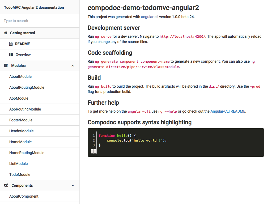Open HomeModule documentation
This screenshot has width=272, height=204.
point(40,142)
